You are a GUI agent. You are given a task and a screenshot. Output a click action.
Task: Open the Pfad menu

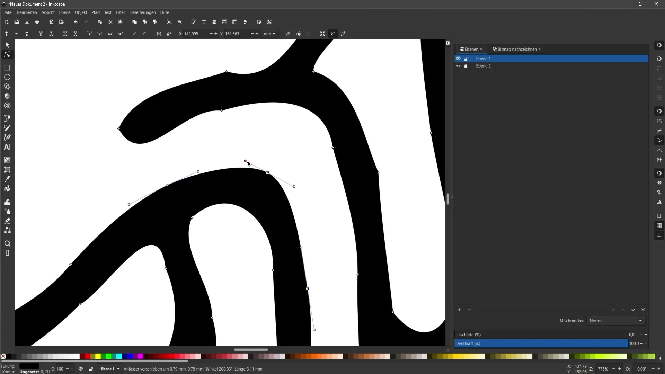coord(96,12)
